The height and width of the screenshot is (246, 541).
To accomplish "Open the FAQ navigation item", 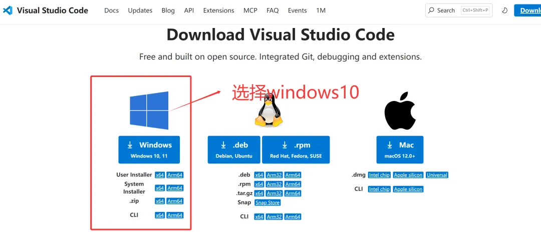I will point(273,10).
